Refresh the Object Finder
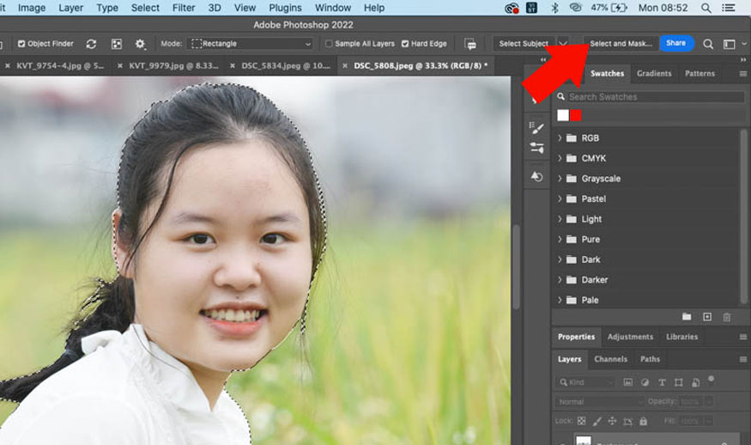The height and width of the screenshot is (445, 751). 91,44
